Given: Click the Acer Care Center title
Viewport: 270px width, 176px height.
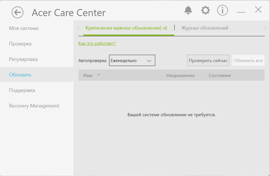Looking at the screenshot, I should point(69,13).
